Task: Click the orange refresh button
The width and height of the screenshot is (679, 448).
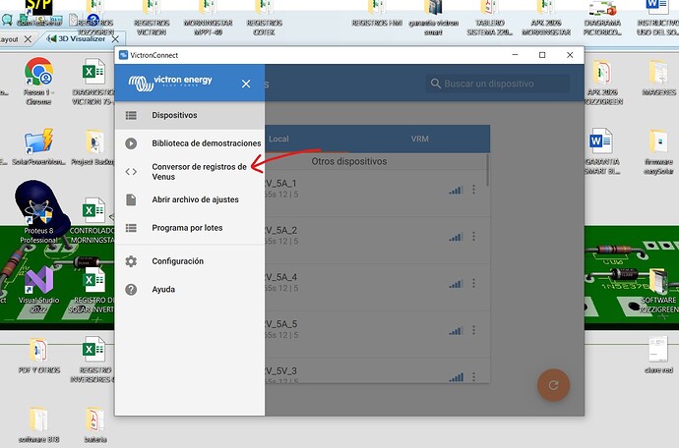Action: pyautogui.click(x=553, y=385)
